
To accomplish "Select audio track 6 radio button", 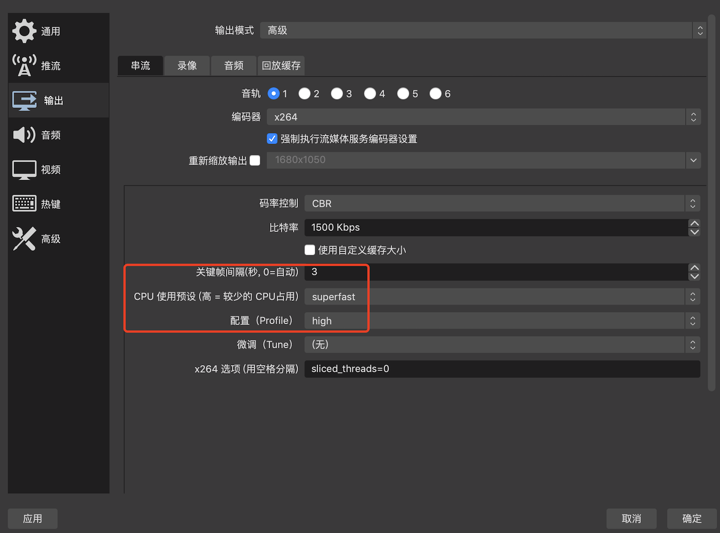I will coord(435,93).
